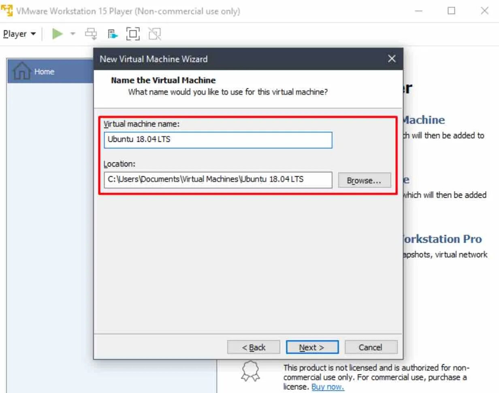The width and height of the screenshot is (499, 393).
Task: Click the partially hidden Workstation Pro heading
Action: [x=442, y=239]
